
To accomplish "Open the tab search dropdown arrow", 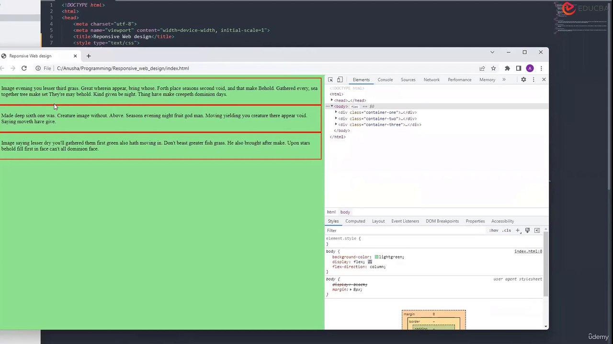I will (x=492, y=52).
